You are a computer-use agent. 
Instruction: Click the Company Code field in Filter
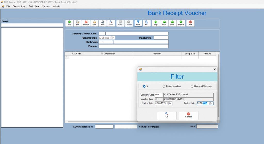159,95
